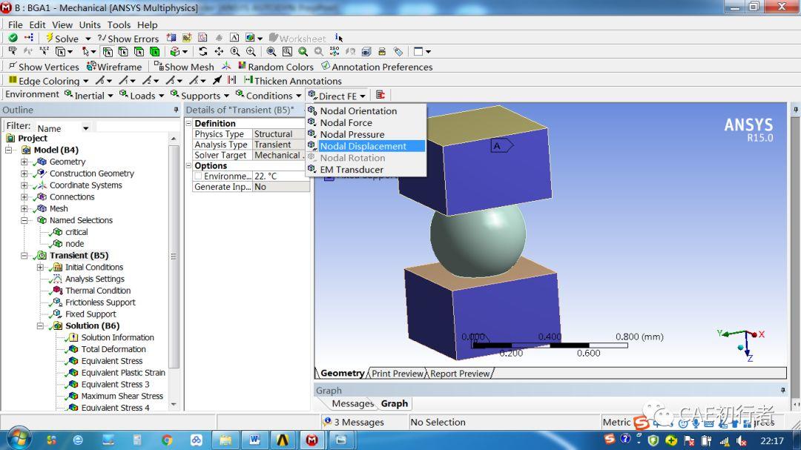Collapse the Definition section in Details
Image resolution: width=801 pixels, height=450 pixels.
click(x=188, y=124)
